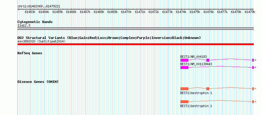Click the large first exon of NM_001139443
The image size is (262, 115).
coord(184,68)
